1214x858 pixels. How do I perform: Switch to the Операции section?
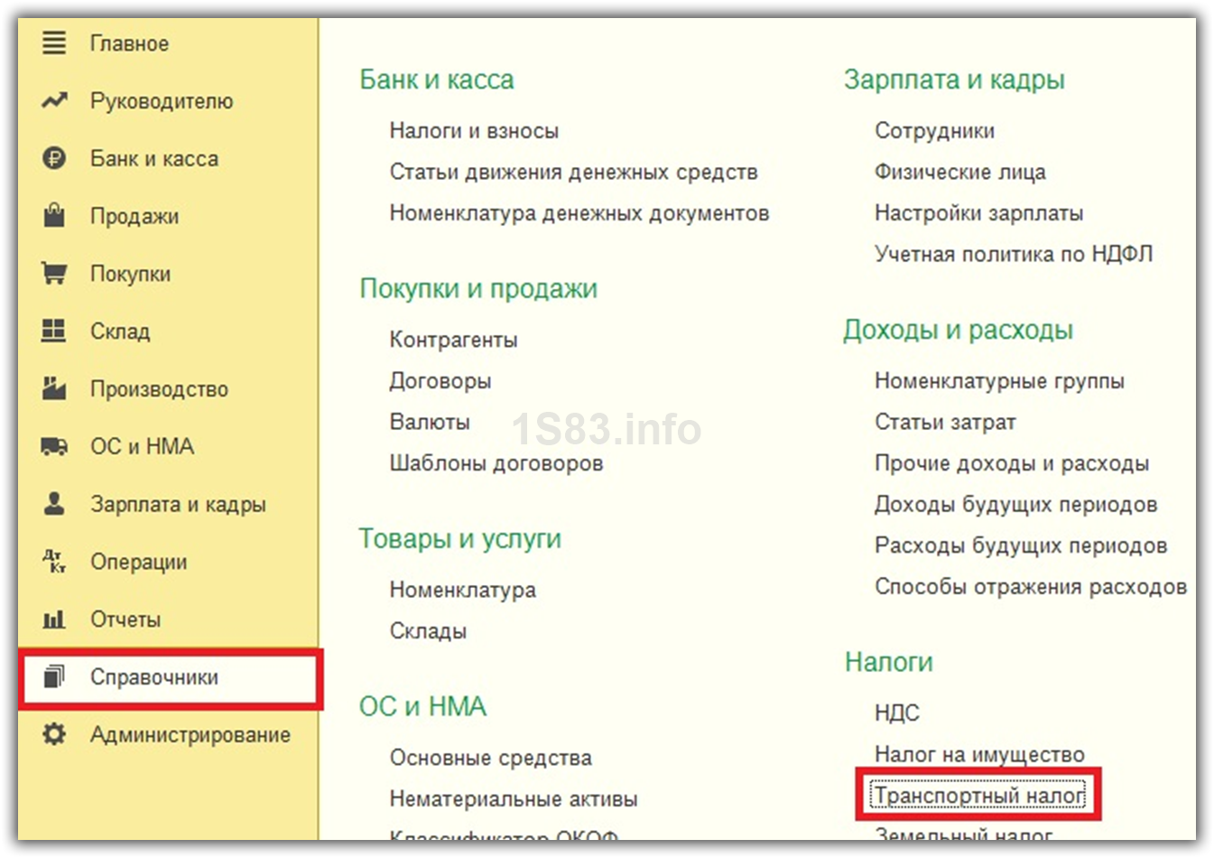click(138, 562)
